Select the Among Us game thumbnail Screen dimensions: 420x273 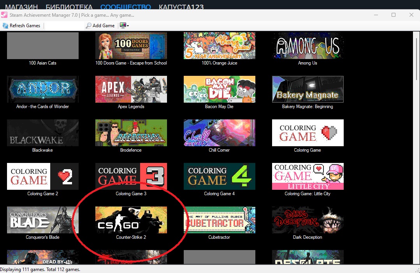[x=308, y=46]
